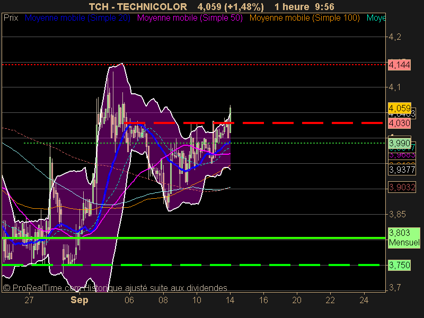Click the 3,9377 price label
The image size is (424, 318).
(402, 170)
